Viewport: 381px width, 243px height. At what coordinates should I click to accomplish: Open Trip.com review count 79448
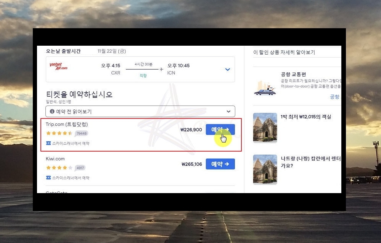click(81, 133)
